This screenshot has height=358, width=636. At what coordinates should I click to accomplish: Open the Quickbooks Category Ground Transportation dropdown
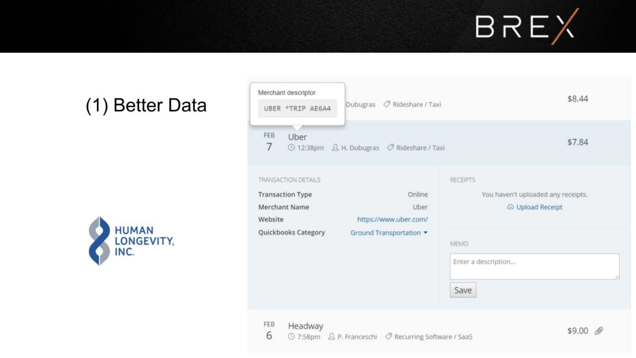click(389, 233)
